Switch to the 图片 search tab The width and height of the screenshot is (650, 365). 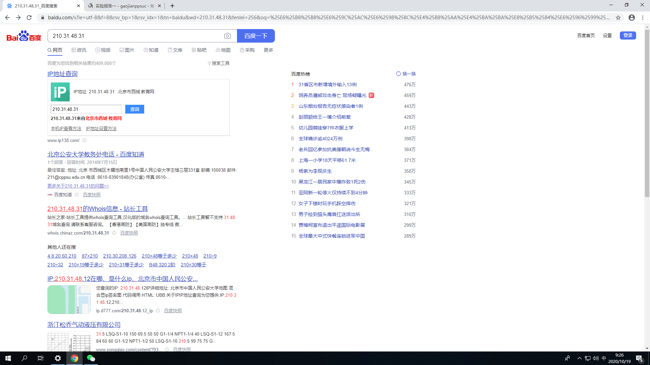[127, 50]
